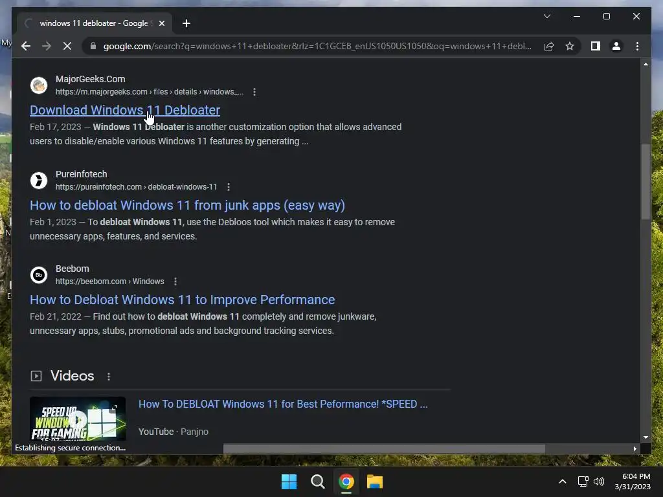This screenshot has height=497, width=663.
Task: Bookmark this tab with star icon
Action: point(570,46)
